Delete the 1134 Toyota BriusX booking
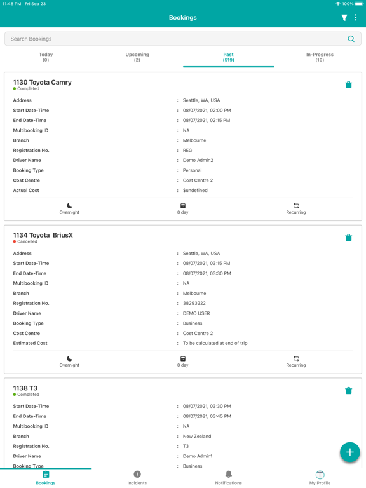The height and width of the screenshot is (488, 366). 348,238
